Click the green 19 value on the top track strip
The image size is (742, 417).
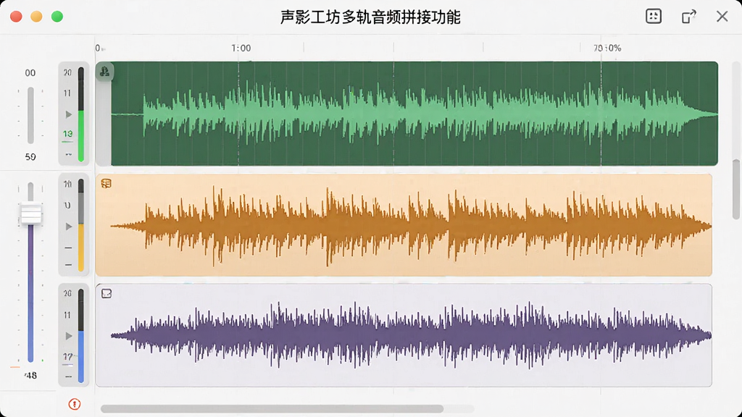[67, 134]
